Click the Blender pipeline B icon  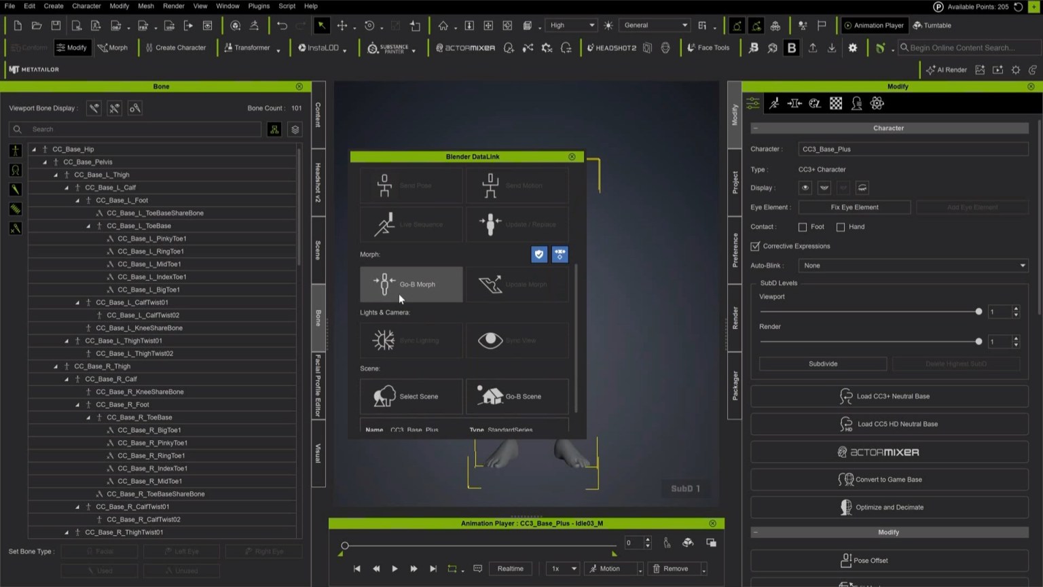[791, 48]
